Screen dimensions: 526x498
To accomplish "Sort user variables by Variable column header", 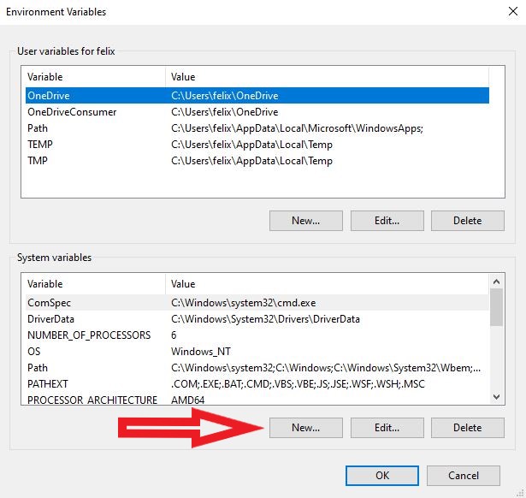I will click(94, 77).
